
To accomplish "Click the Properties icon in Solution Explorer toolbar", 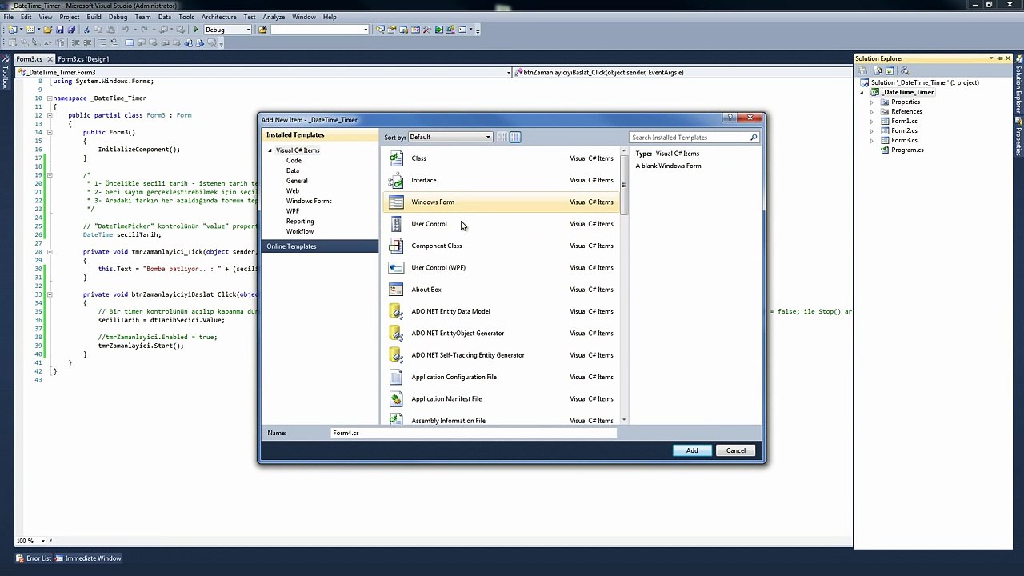I will coord(863,70).
